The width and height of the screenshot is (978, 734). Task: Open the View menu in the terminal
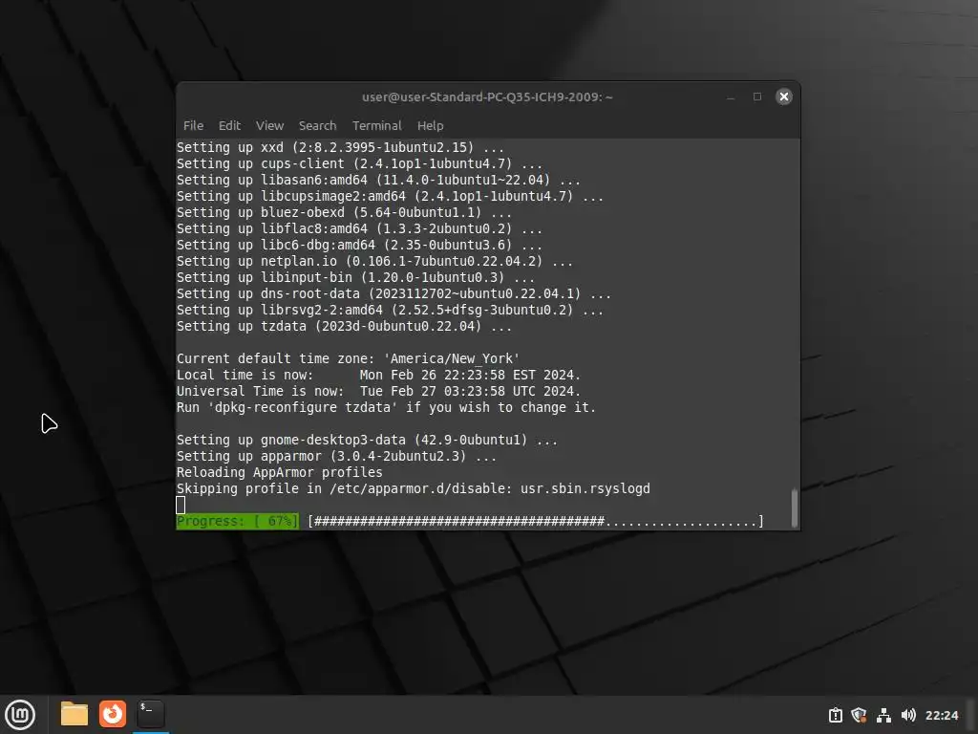pos(269,125)
